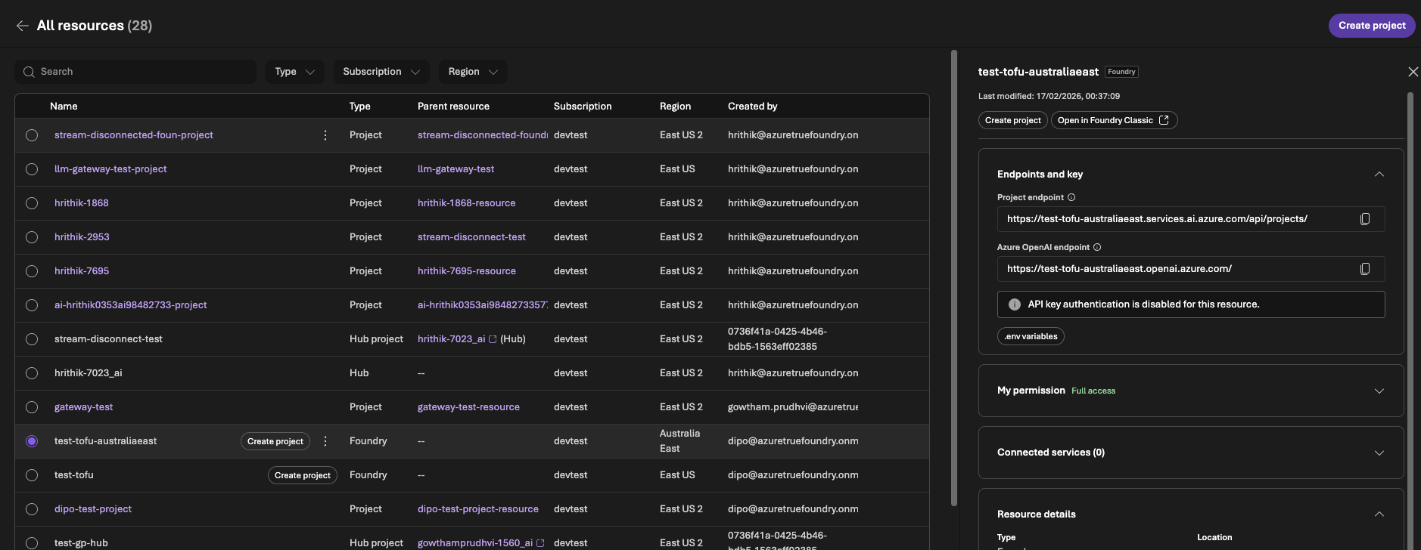Open the gateway-test project link

(83, 407)
